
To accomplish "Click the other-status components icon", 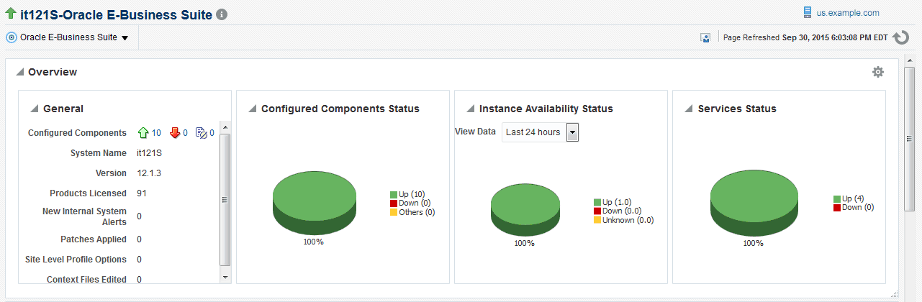I will 202,133.
